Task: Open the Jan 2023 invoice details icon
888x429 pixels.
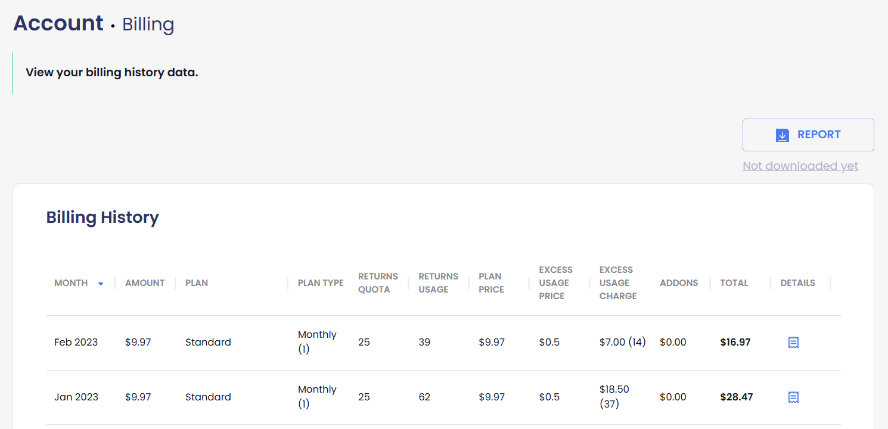Action: coord(793,397)
